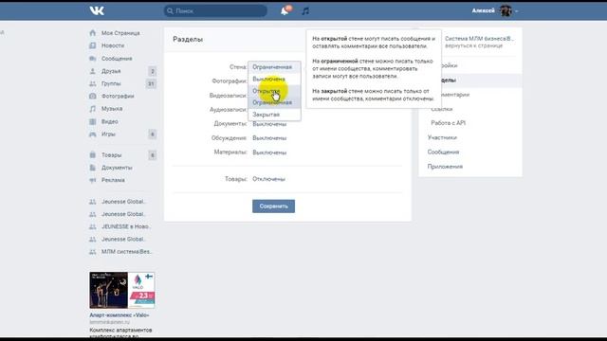Click the megaphone icon beside Реклама

point(93,180)
